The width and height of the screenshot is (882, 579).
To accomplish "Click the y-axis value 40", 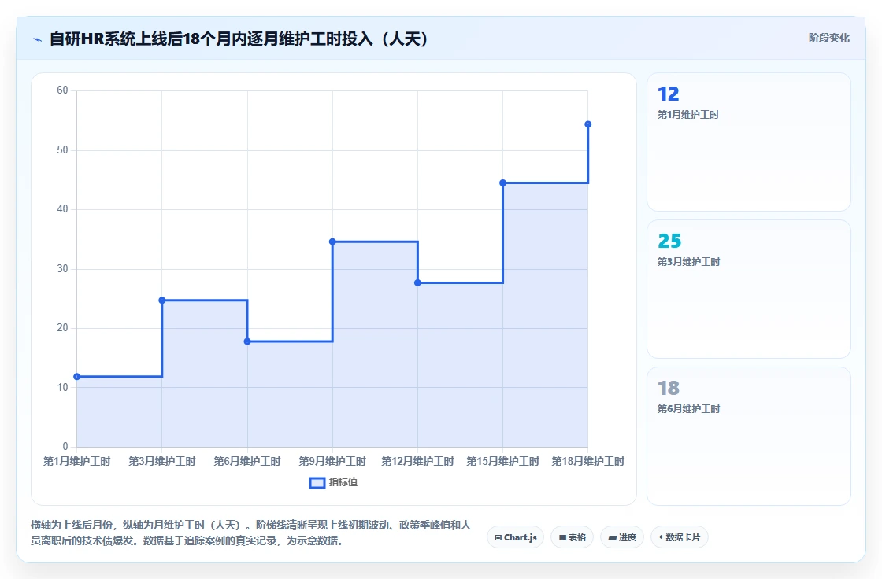I will tap(62, 209).
